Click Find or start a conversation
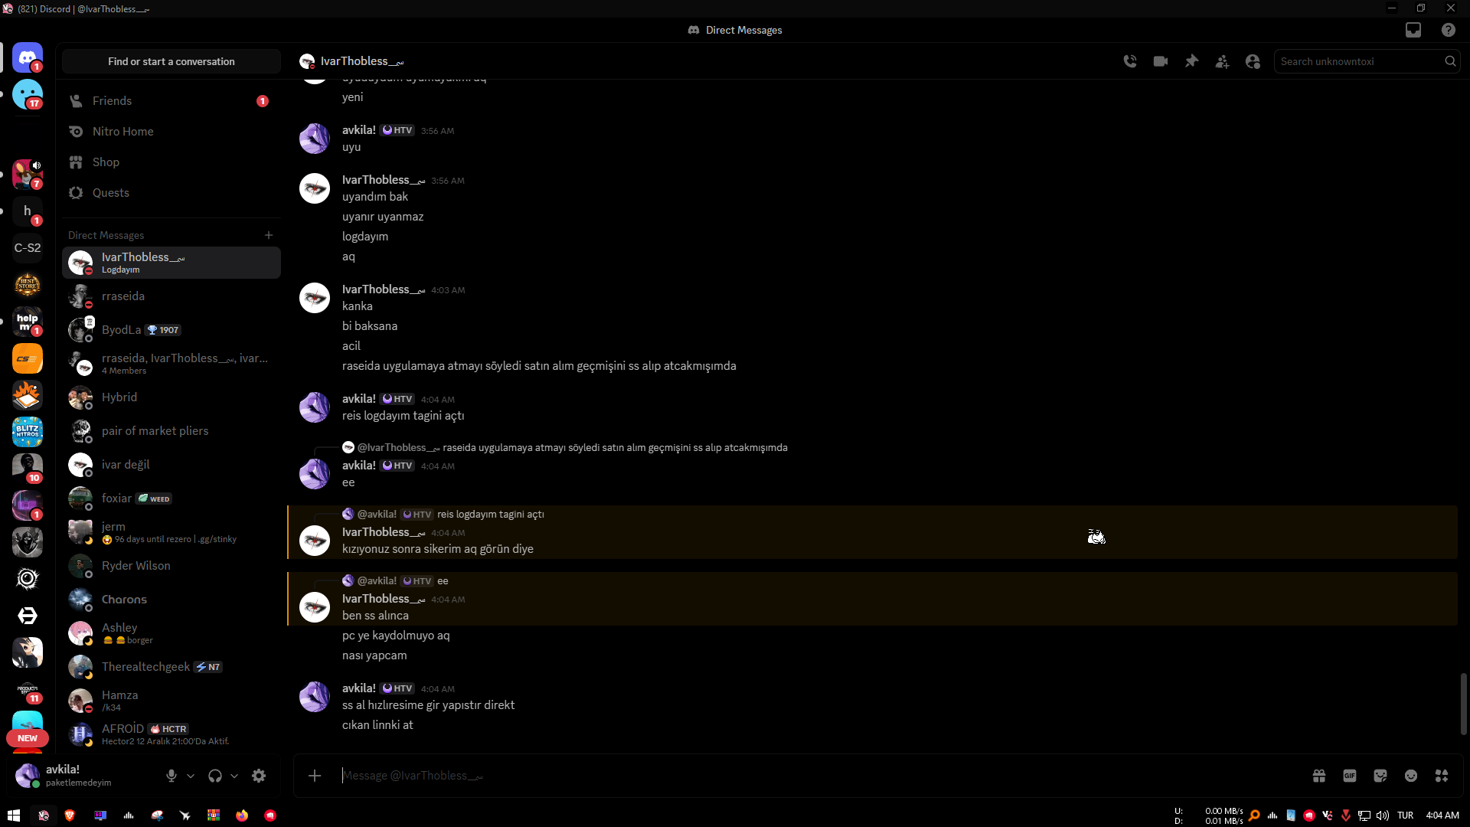 [x=171, y=61]
